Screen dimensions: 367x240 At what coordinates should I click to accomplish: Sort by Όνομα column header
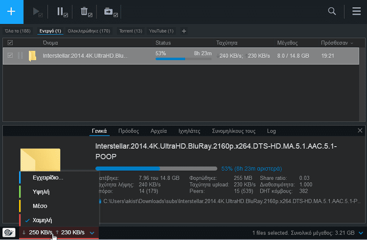point(50,43)
